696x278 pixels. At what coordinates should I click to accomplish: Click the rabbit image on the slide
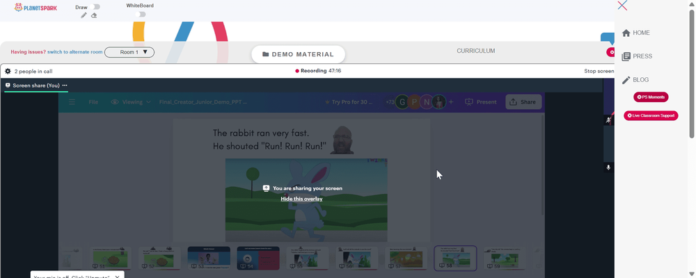pyautogui.click(x=306, y=200)
